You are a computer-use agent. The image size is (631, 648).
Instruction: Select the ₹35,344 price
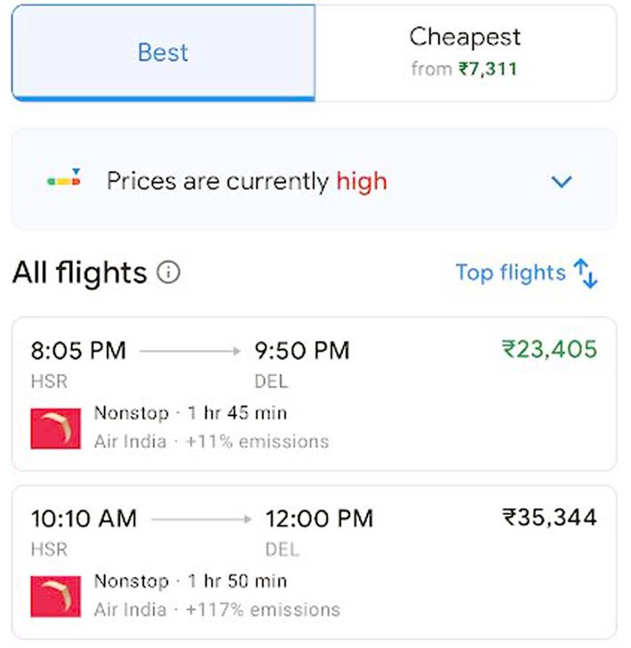[549, 516]
